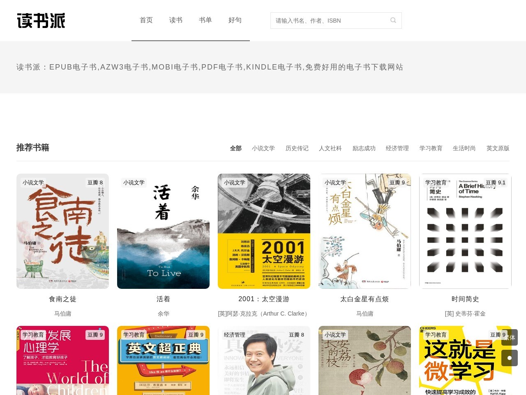The width and height of the screenshot is (526, 395).
Task: Click the 食南之徒 title link
Action: pos(62,299)
